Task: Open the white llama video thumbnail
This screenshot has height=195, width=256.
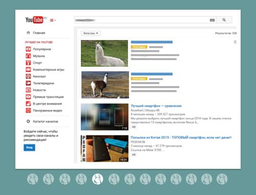Action: tap(104, 53)
